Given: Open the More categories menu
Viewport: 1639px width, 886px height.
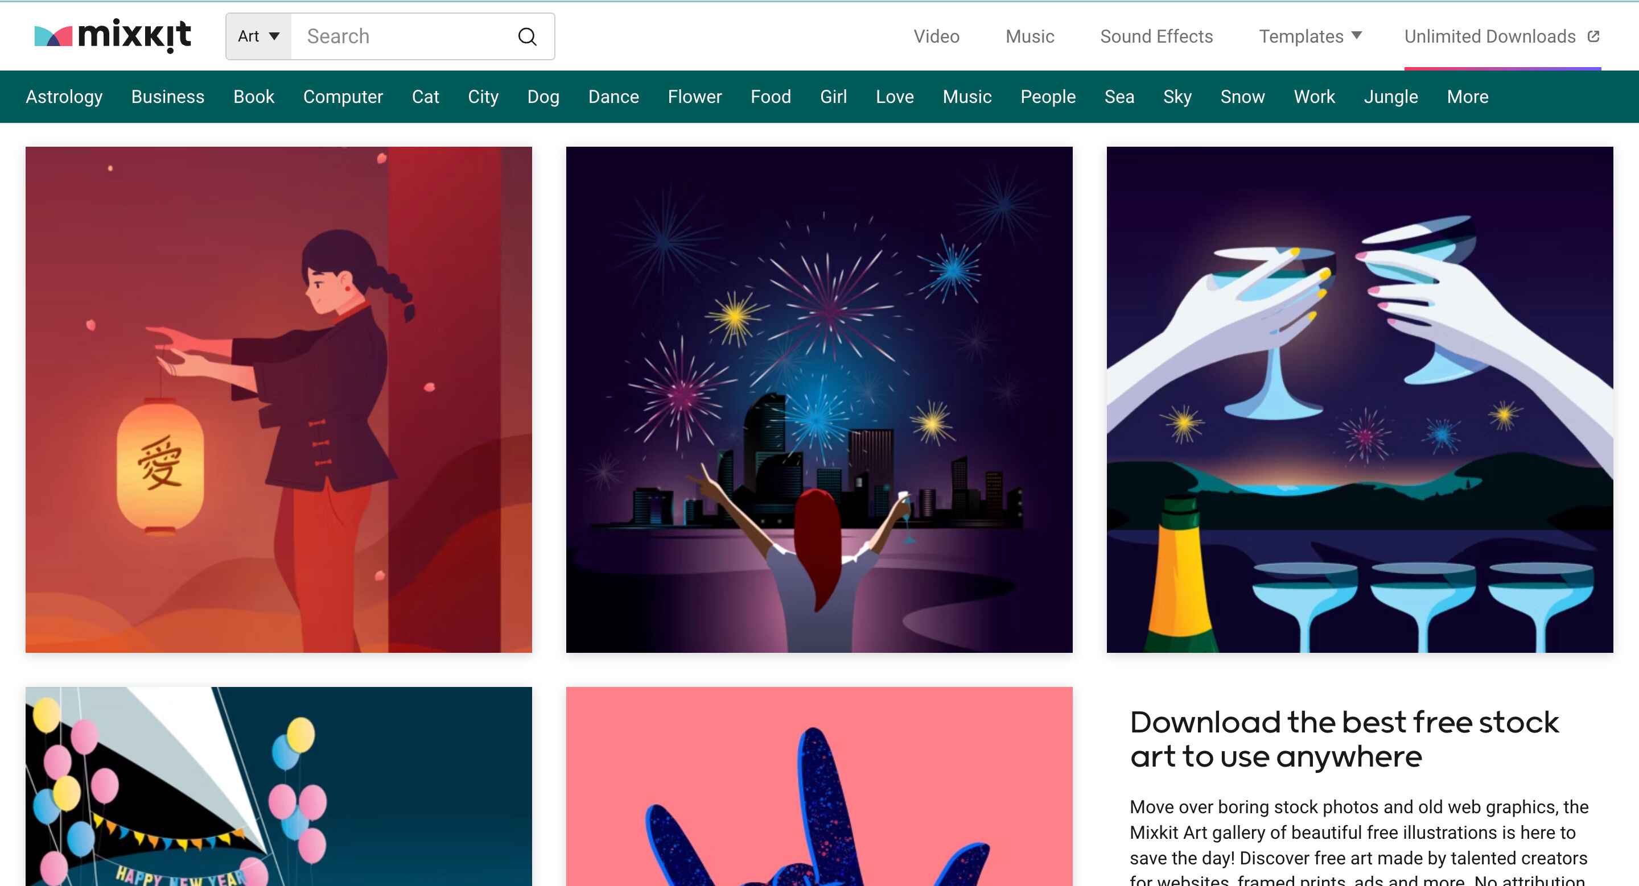Looking at the screenshot, I should (1467, 97).
